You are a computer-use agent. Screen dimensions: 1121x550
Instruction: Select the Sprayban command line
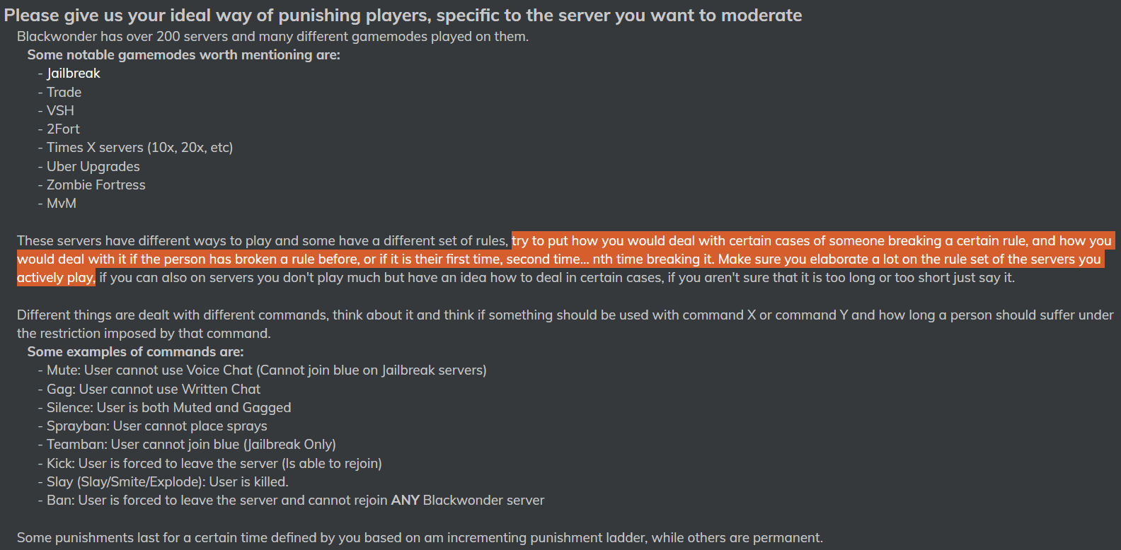153,426
